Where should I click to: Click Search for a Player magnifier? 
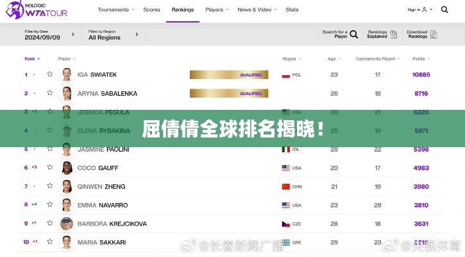coord(354,35)
